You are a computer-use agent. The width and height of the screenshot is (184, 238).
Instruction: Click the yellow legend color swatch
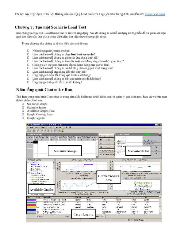pos(31,207)
